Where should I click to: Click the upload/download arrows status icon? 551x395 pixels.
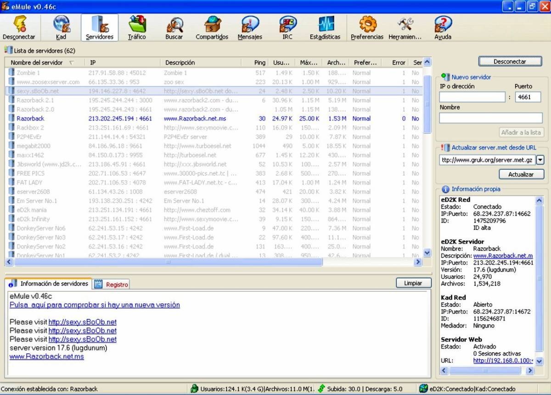click(x=321, y=389)
